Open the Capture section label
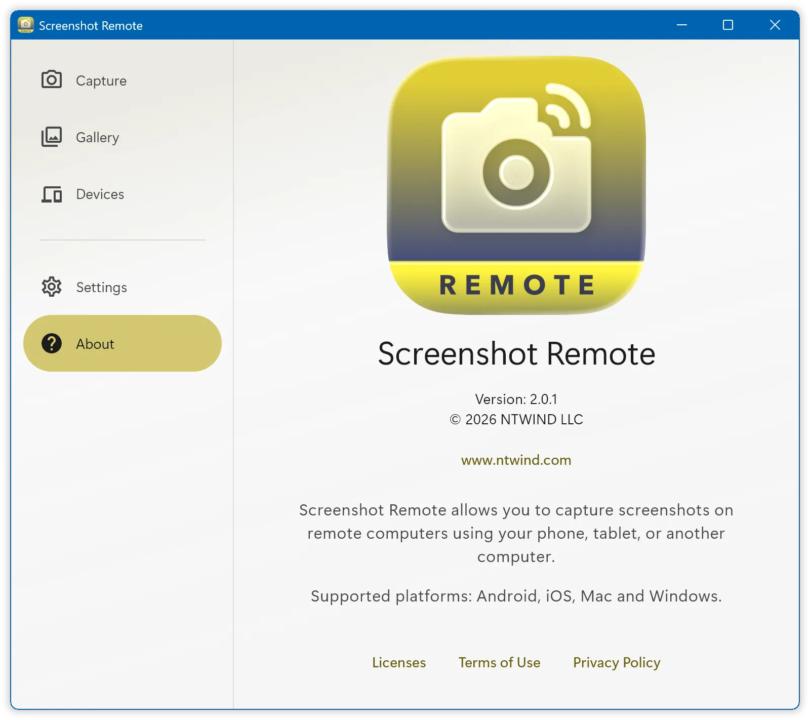Viewport: 810px width, 720px height. [x=101, y=81]
